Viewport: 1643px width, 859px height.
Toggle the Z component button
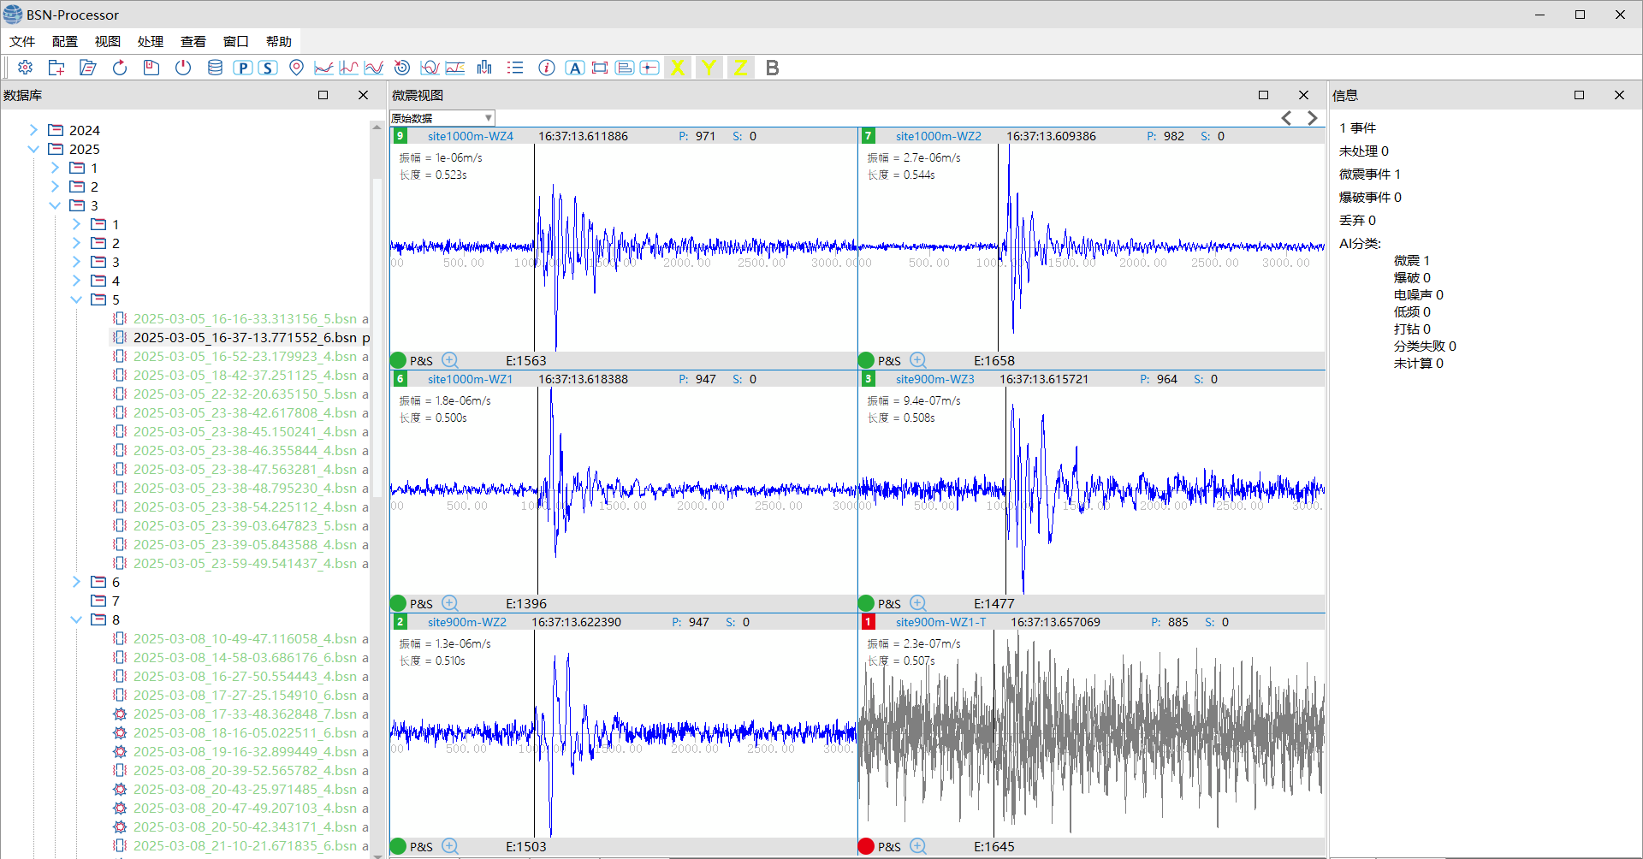tap(740, 68)
